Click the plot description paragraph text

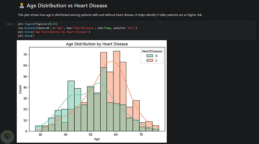[x=110, y=15]
